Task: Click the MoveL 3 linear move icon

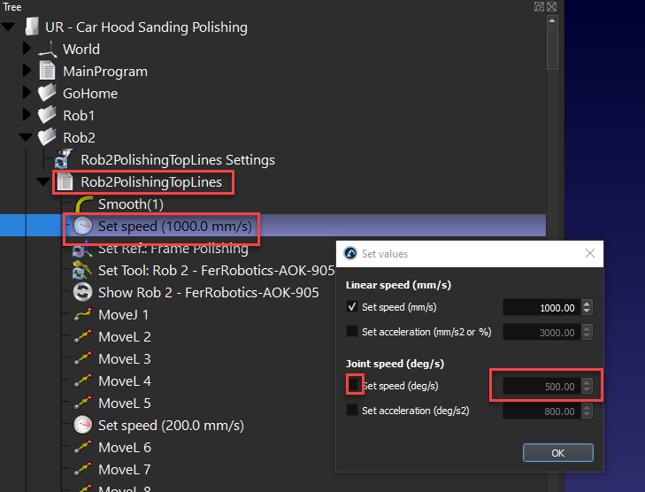Action: 82,358
